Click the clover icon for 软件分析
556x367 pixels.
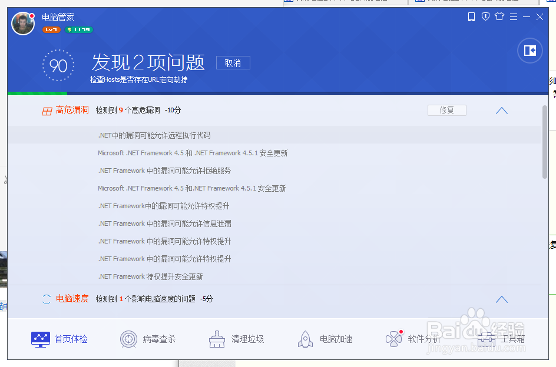(x=394, y=339)
